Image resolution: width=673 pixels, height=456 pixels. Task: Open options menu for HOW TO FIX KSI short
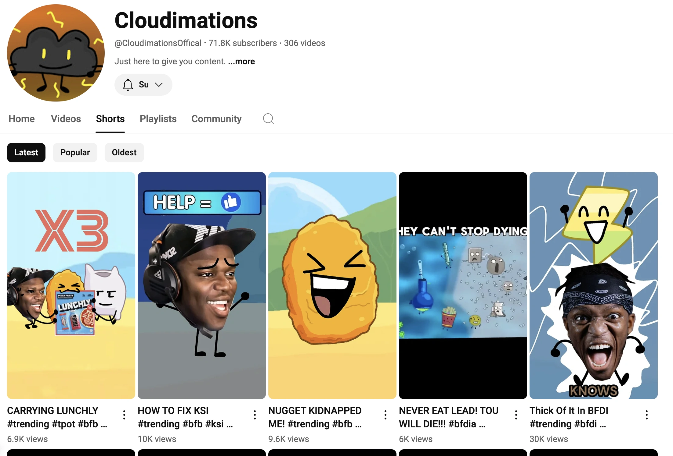pos(255,415)
